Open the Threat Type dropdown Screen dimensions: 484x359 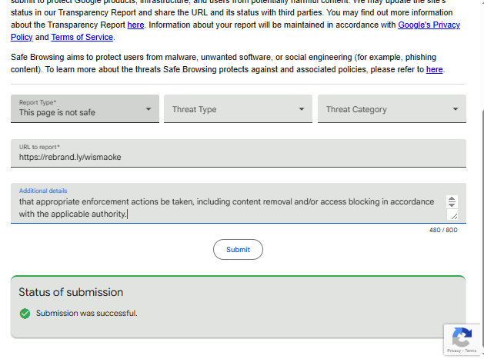coord(238,108)
